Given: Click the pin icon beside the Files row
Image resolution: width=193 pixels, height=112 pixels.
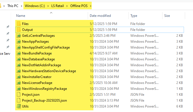Looking at the screenshot, I should click(8, 27).
